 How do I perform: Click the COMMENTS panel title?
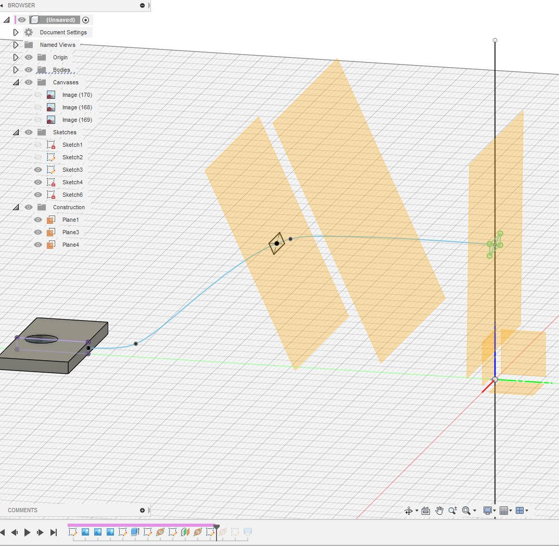(22, 511)
